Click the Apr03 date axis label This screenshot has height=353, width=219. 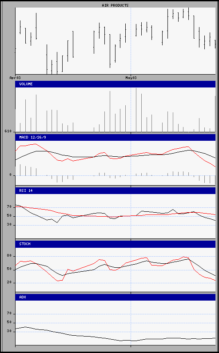[x=15, y=78]
